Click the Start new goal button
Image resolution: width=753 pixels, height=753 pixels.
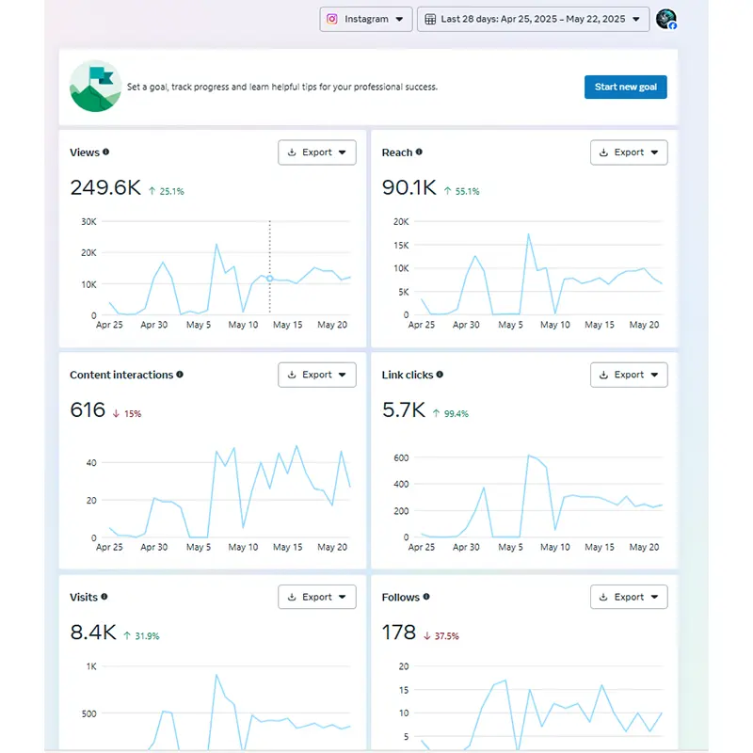[x=625, y=87]
